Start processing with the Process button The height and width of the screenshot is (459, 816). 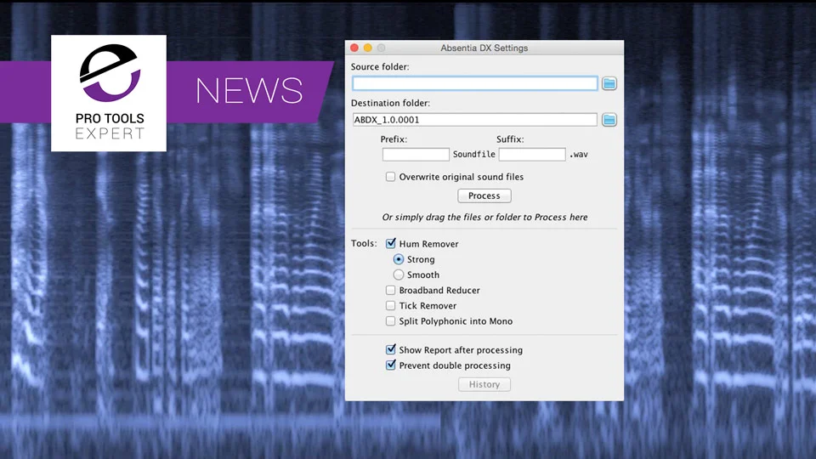point(484,195)
